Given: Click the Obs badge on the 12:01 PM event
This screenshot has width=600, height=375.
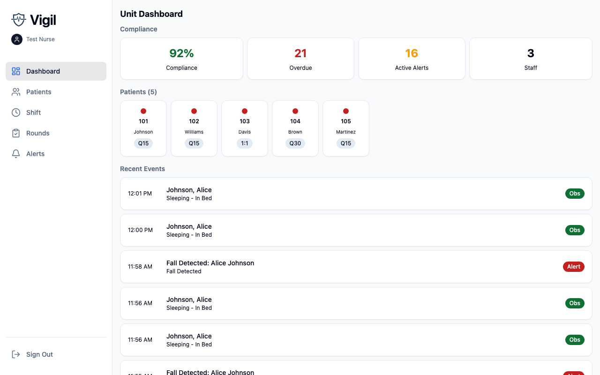Looking at the screenshot, I should pos(575,193).
